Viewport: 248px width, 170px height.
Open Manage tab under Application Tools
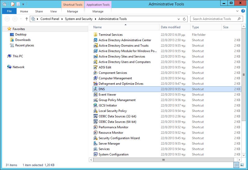(98, 11)
